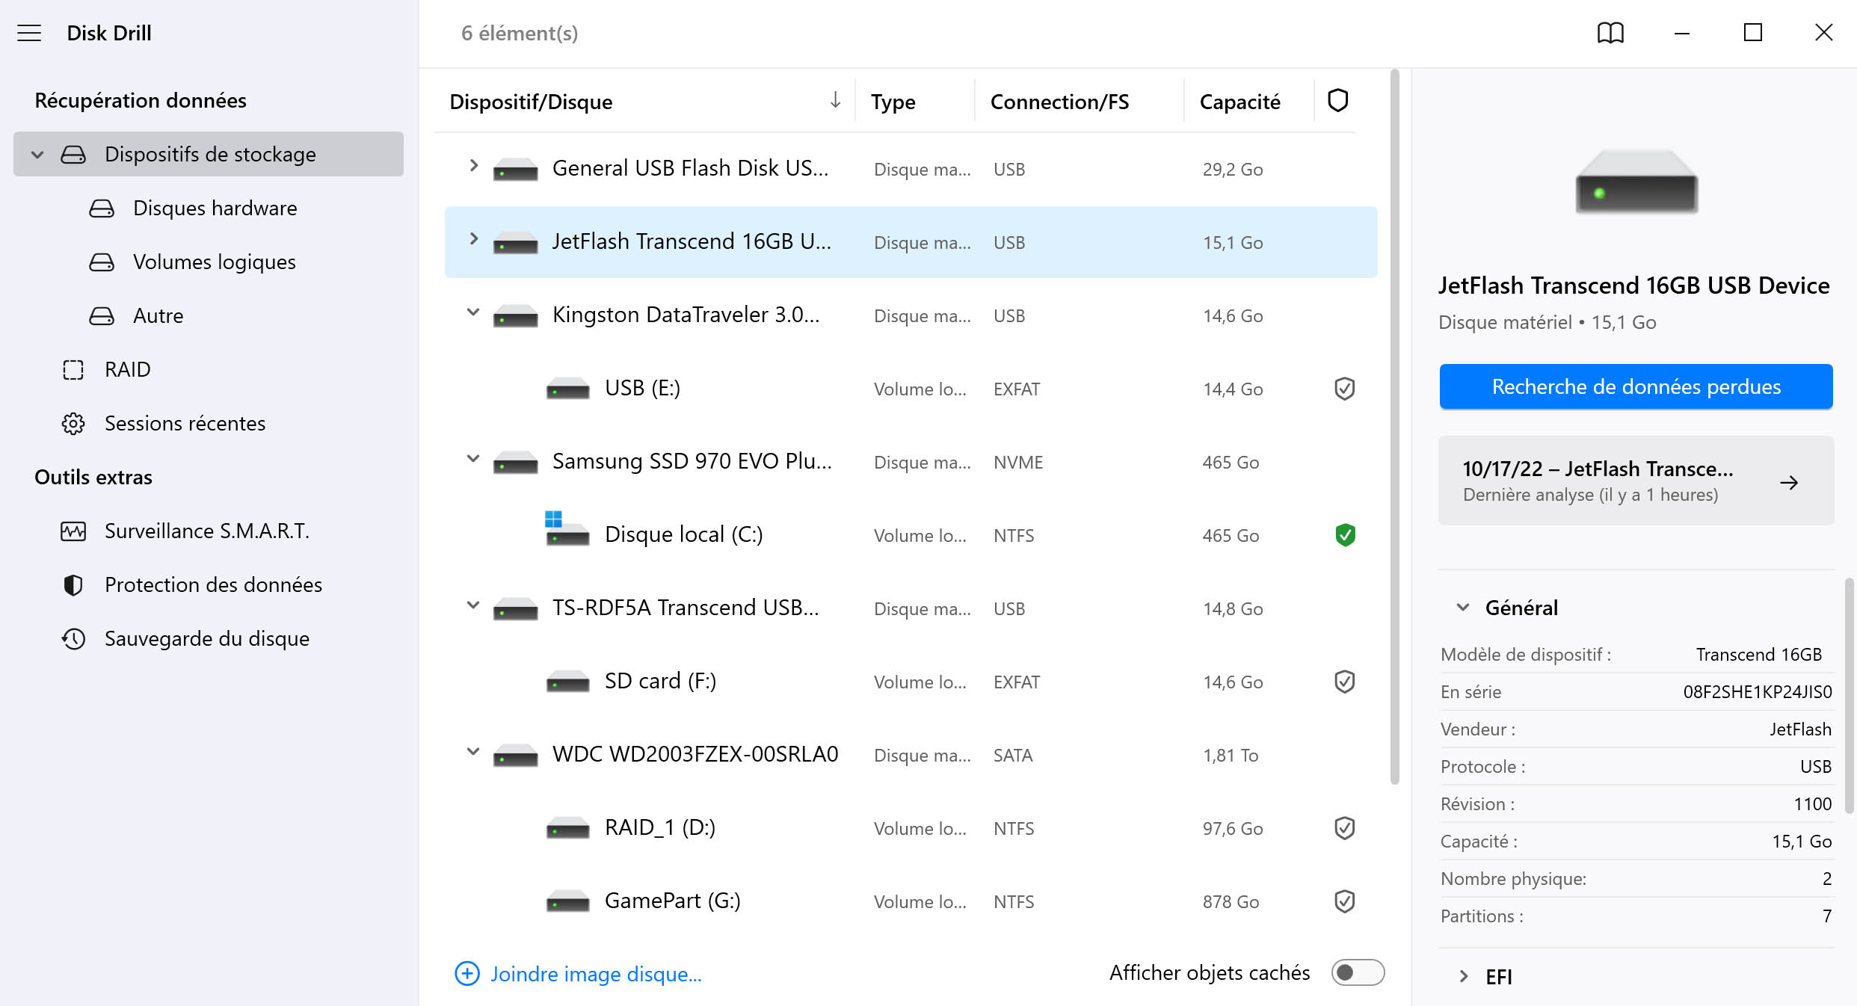This screenshot has width=1857, height=1006.
Task: Collapse the Samsung SSD 970 EVO row
Action: [473, 459]
